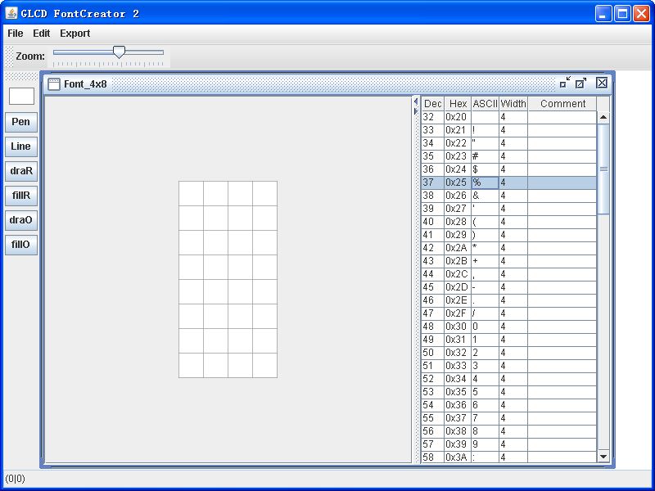Click the Width column header

pyautogui.click(x=513, y=104)
